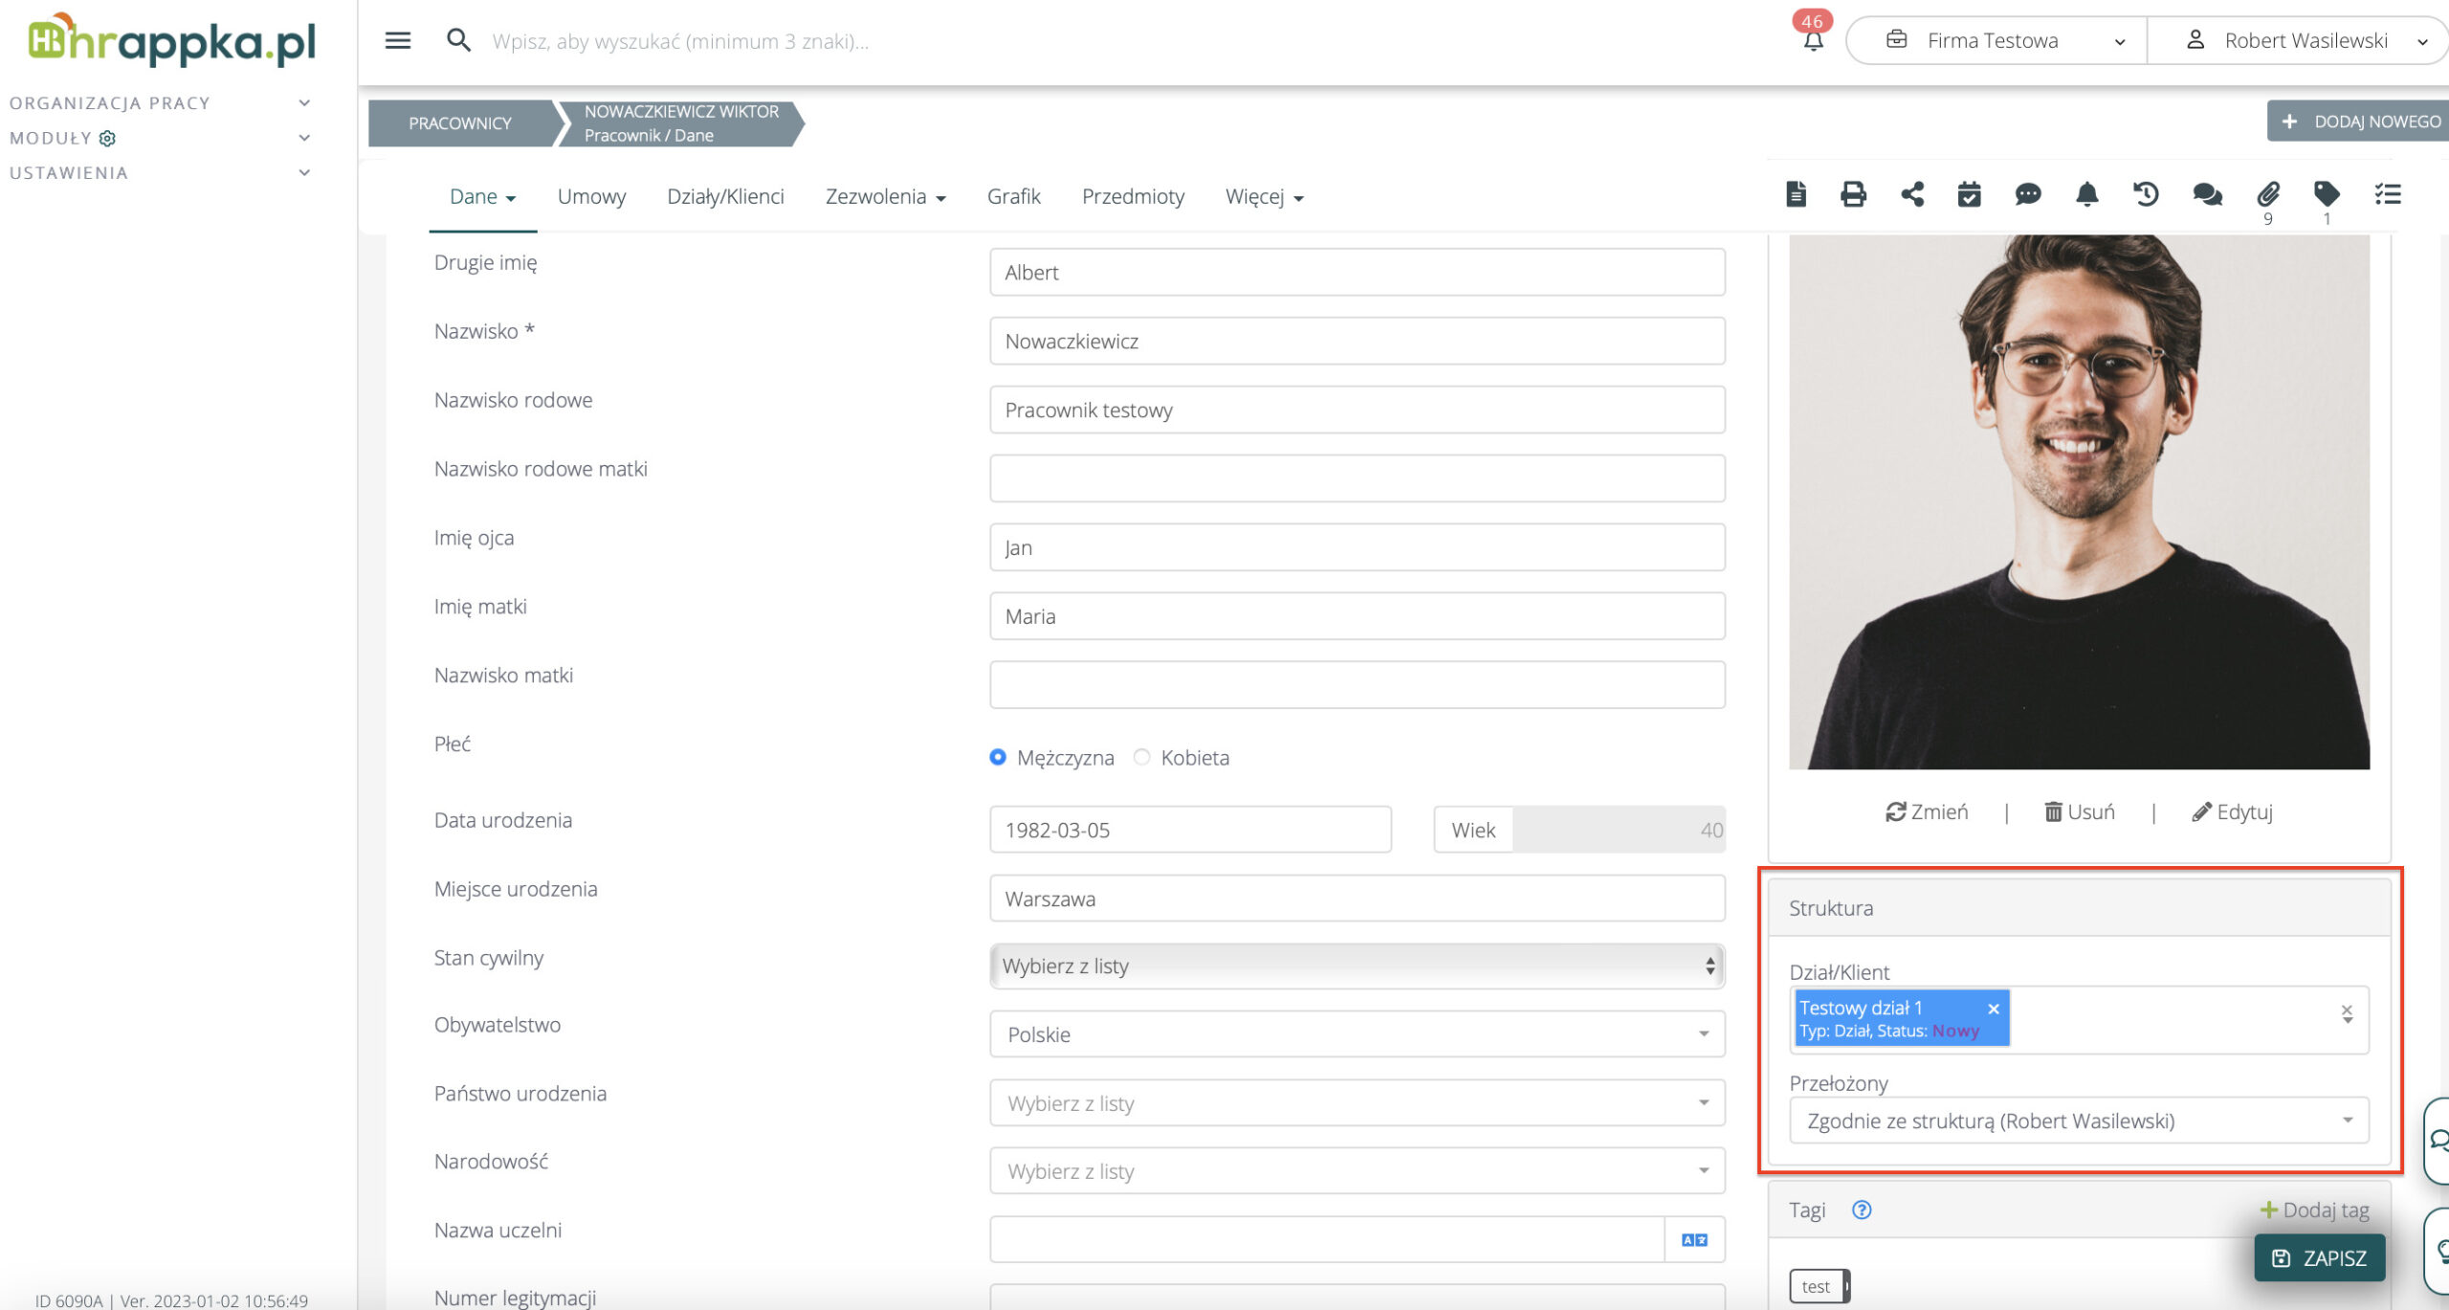Click the Nazwisko rodowe matki input field
Viewport: 2449px width, 1310px height.
(x=1357, y=478)
